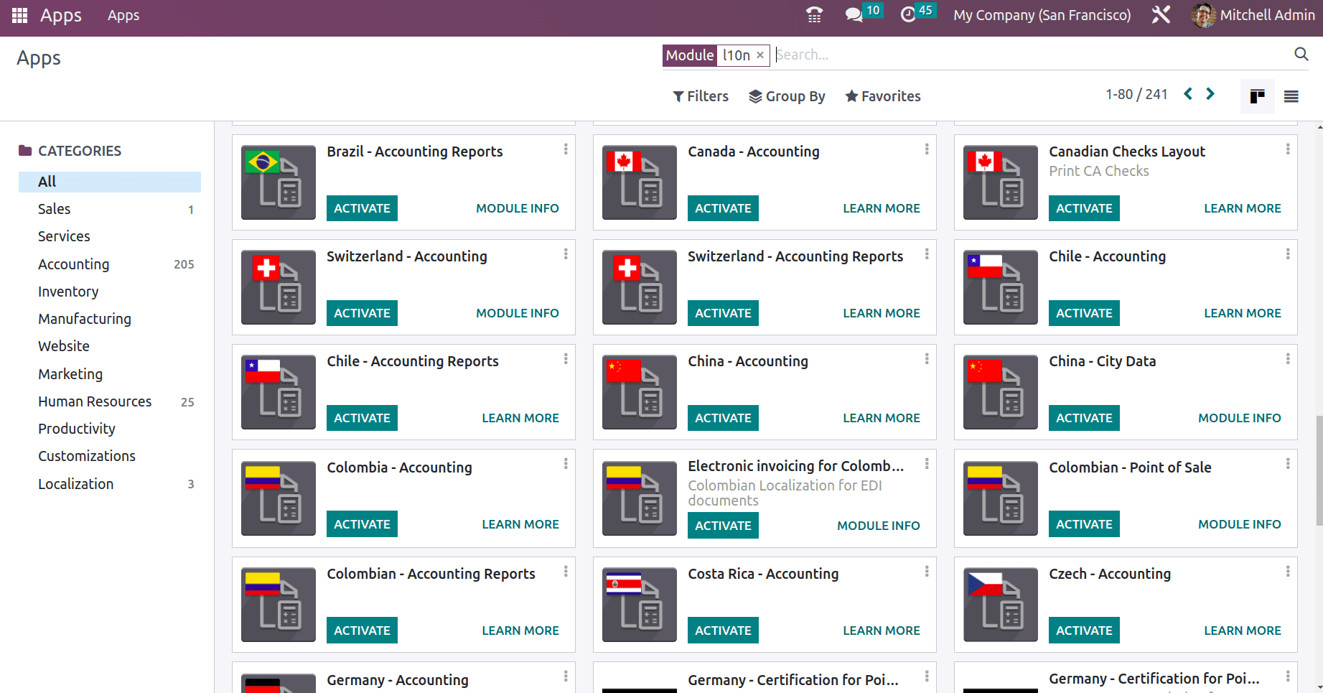Open options menu for Costa Rica - Accounting
1323x693 pixels.
927,571
